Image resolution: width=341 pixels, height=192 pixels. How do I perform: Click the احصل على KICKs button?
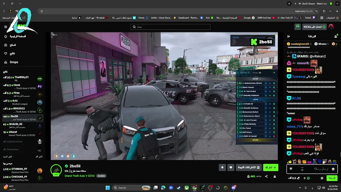coord(314,27)
